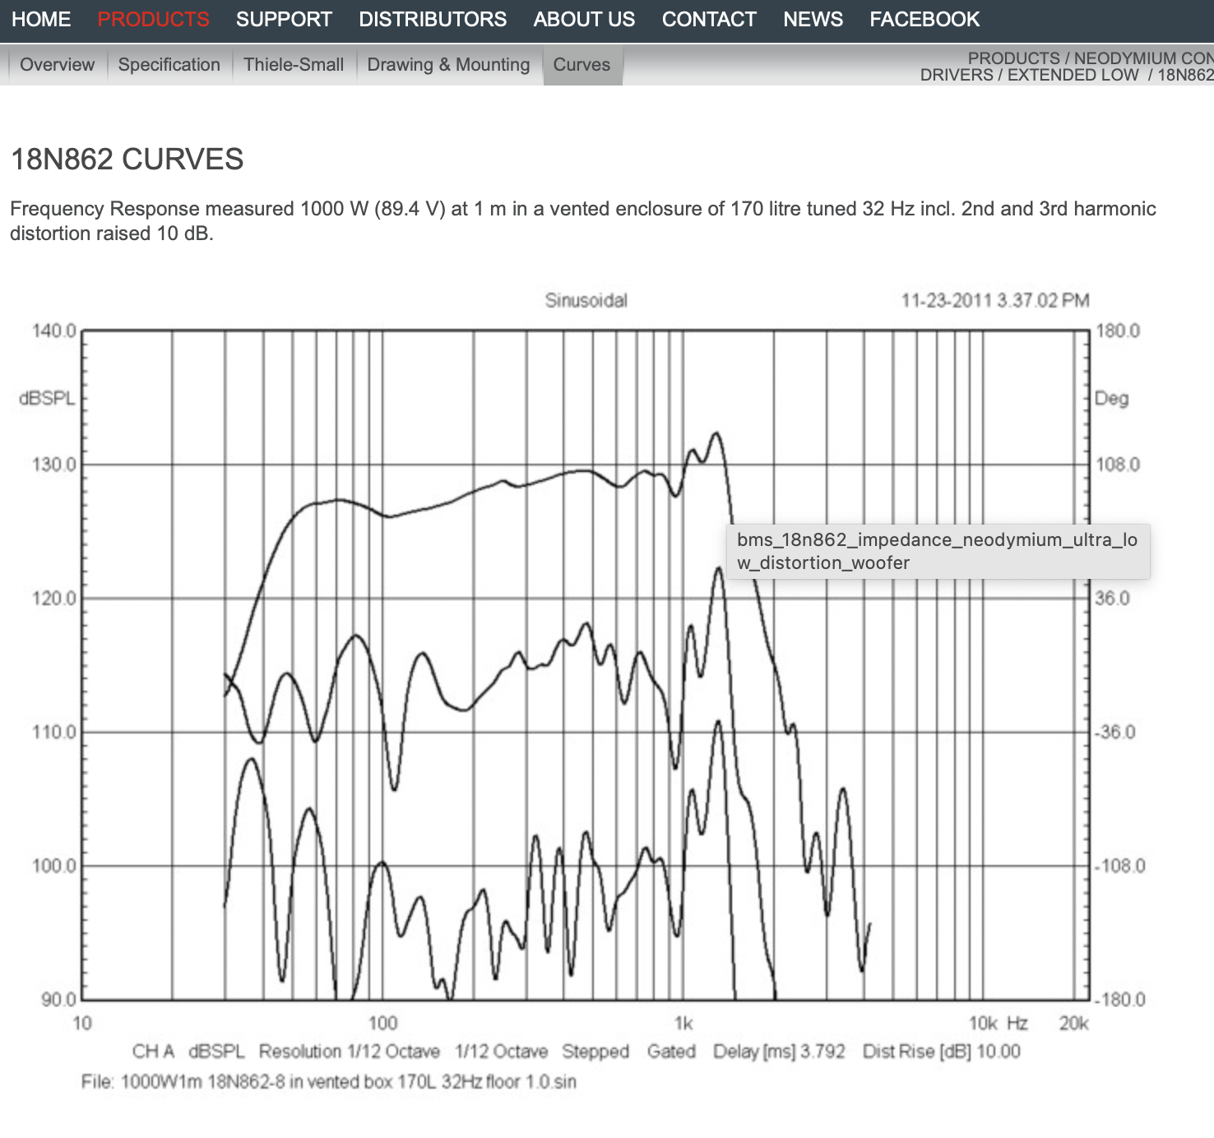Click the -36.0 value on the Deg axis
This screenshot has width=1214, height=1138.
1114,732
